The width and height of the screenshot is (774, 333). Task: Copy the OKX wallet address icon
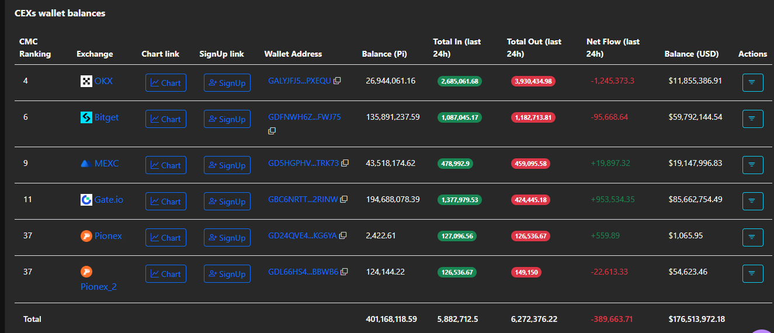[x=337, y=81]
